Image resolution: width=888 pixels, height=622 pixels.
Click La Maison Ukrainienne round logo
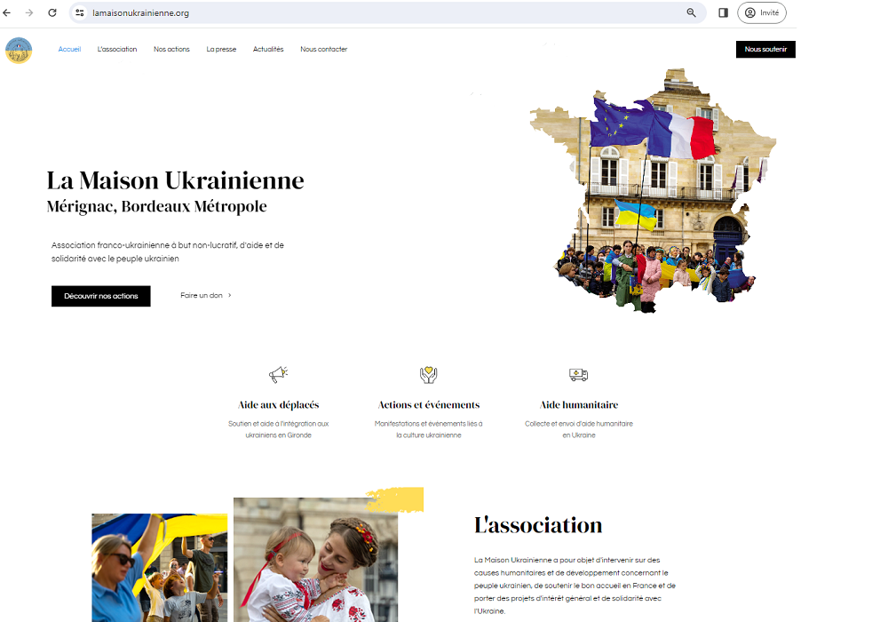19,51
